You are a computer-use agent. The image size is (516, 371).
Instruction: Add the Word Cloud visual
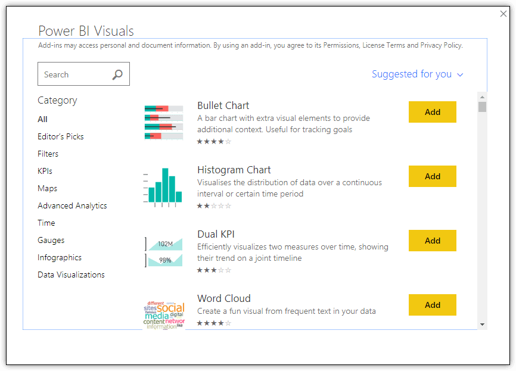[433, 305]
